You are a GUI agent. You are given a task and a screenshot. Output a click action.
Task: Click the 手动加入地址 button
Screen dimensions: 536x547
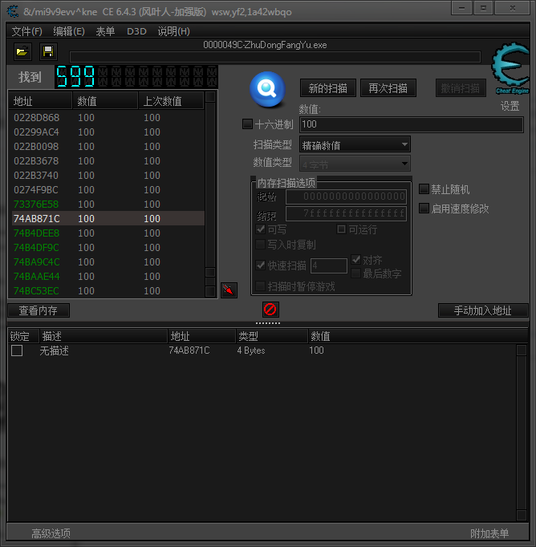coord(483,310)
